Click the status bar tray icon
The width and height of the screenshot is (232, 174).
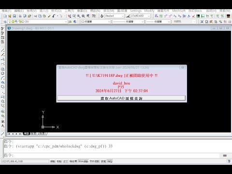click(x=229, y=161)
